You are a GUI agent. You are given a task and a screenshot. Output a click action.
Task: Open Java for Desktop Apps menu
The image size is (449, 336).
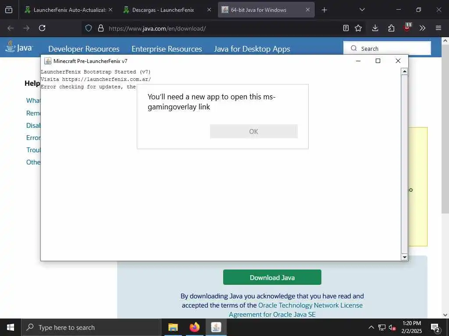point(252,49)
